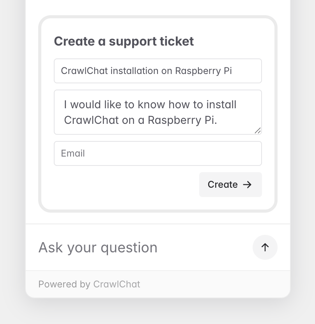Viewport: 315px width, 324px height.
Task: Open the "Powered by CrawlChat" link
Action: pyautogui.click(x=89, y=284)
